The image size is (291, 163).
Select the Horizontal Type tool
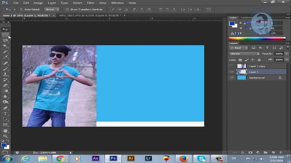5,114
